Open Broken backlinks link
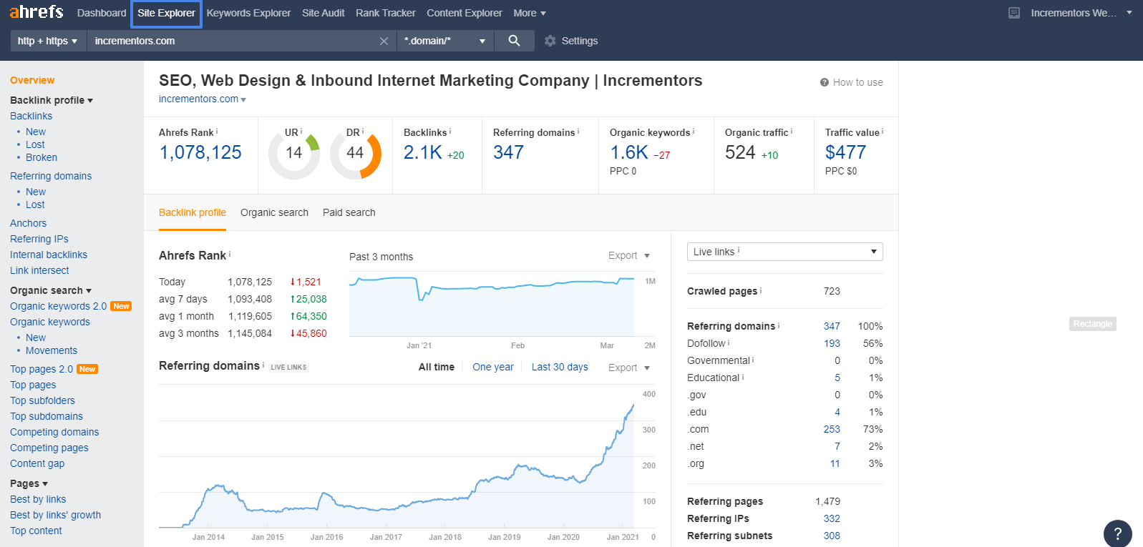 click(42, 157)
